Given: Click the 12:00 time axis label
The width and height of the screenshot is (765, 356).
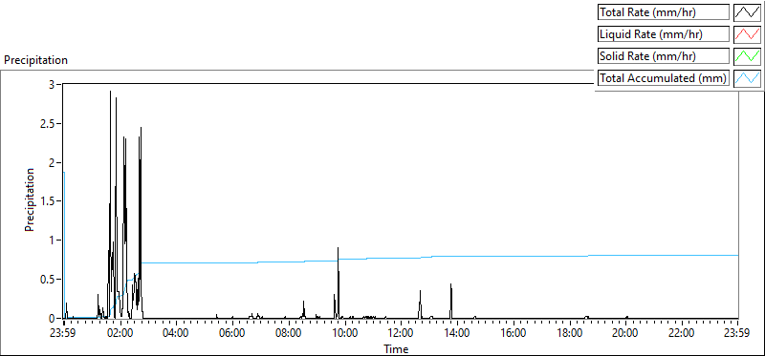Looking at the screenshot, I should pos(401,334).
